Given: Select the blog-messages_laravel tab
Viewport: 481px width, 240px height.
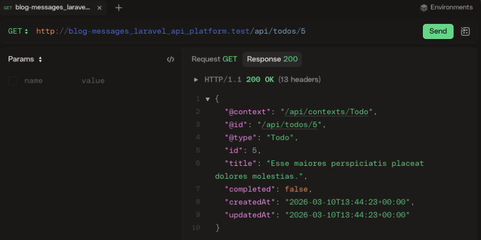Looking at the screenshot, I should point(53,8).
